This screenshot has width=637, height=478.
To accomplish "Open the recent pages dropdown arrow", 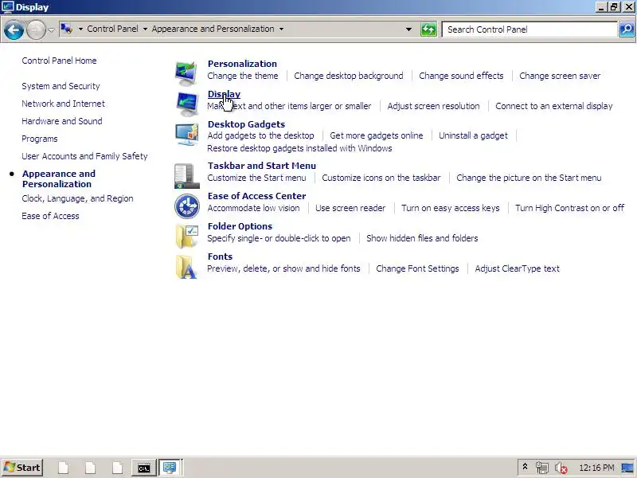I will point(51,29).
